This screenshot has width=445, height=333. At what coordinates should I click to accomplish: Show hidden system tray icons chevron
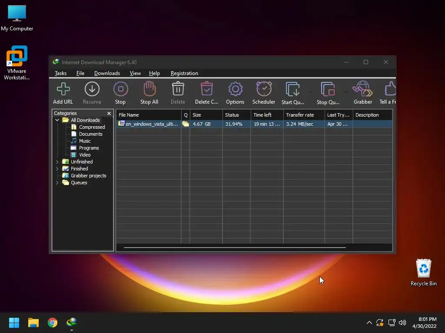pyautogui.click(x=369, y=323)
